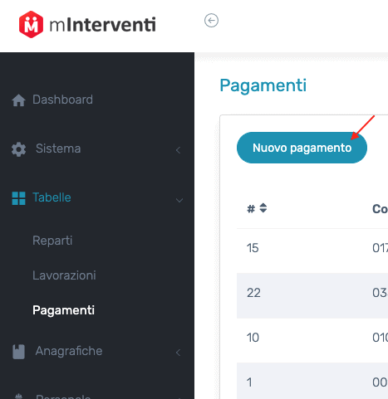Expand the Sistema menu chevron
The width and height of the screenshot is (388, 399).
(179, 150)
